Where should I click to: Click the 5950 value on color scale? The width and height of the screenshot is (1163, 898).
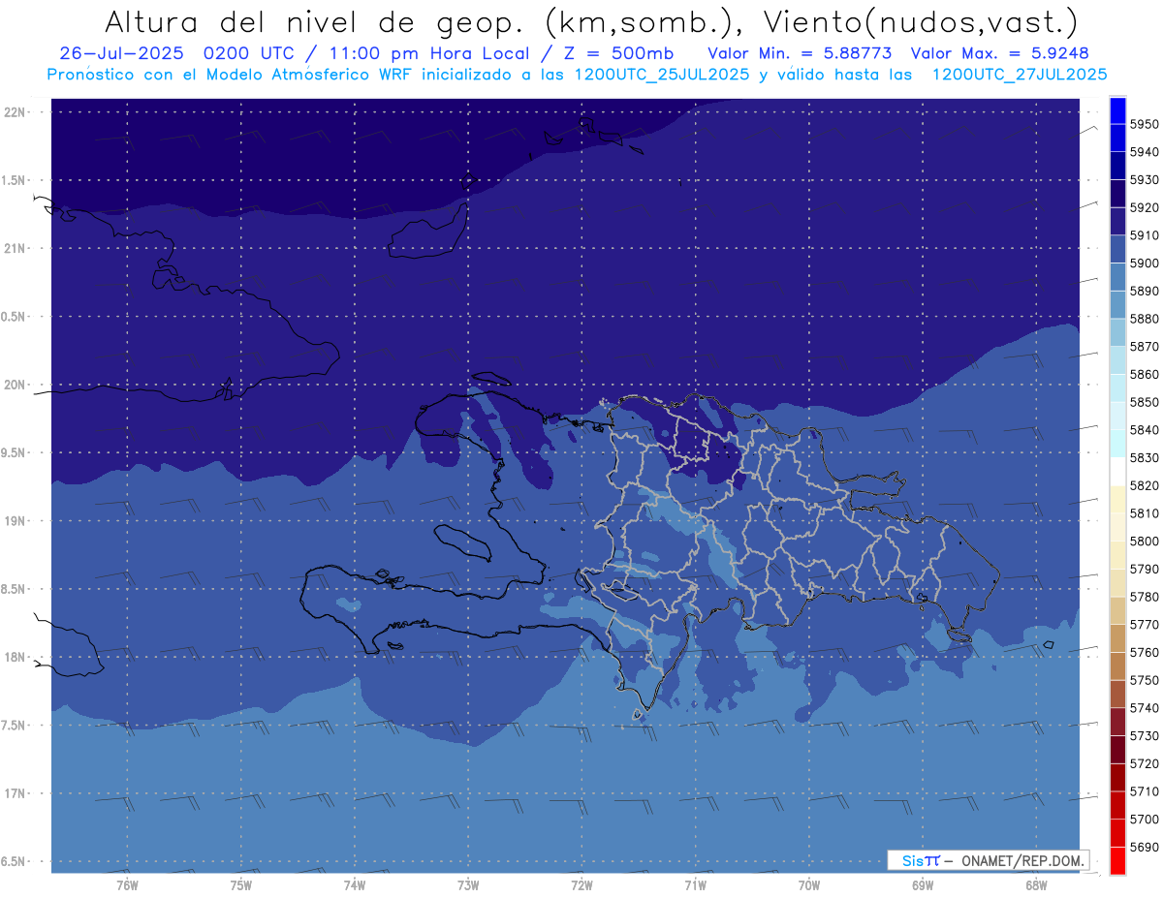coord(1144,124)
